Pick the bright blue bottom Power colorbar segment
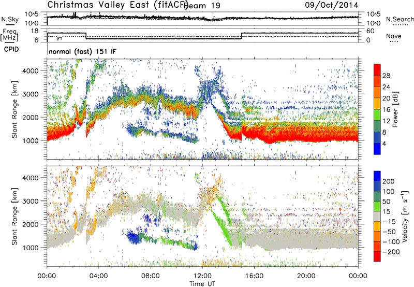The height and width of the screenshot is (287, 414). 377,149
